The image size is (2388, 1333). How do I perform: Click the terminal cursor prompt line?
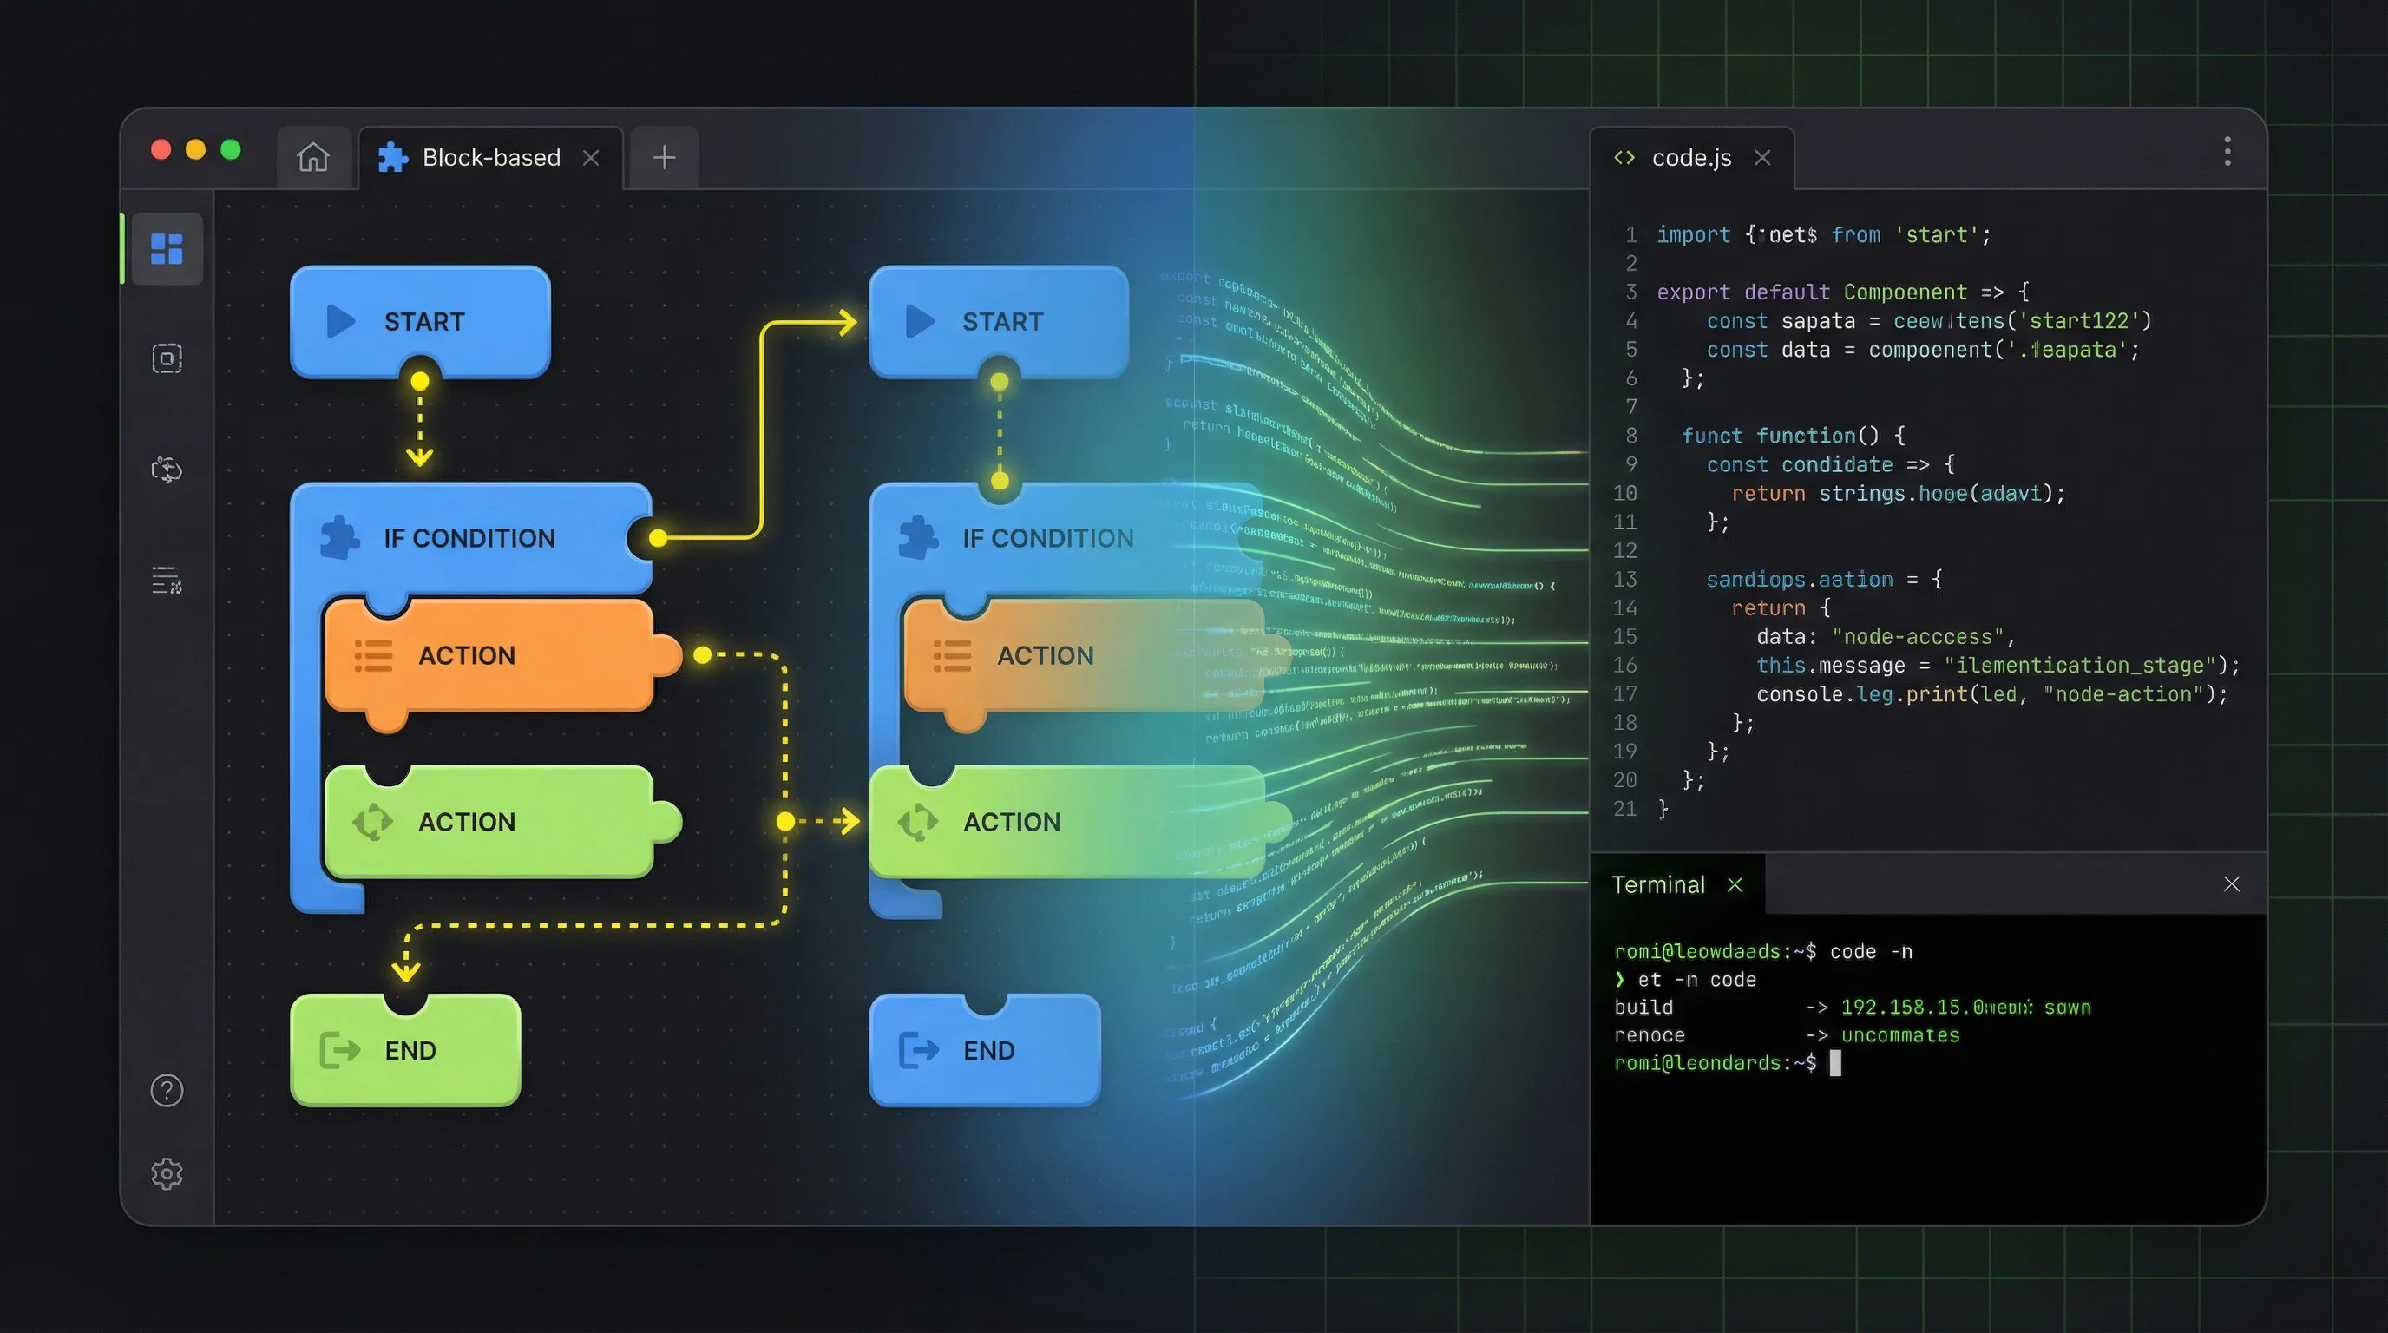tap(1728, 1063)
